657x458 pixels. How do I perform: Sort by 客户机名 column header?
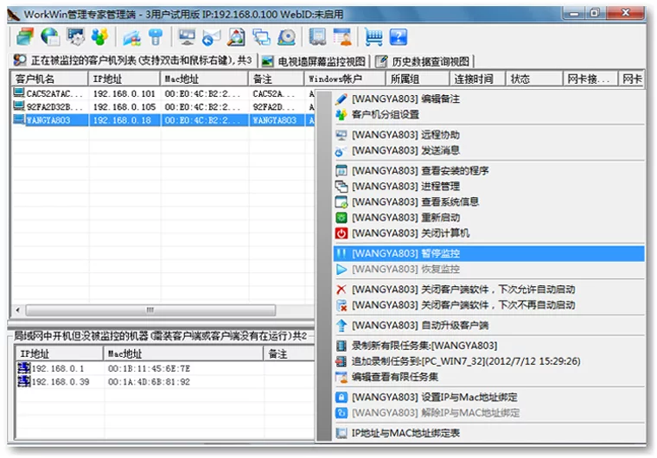(49, 79)
